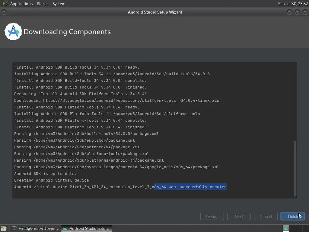This screenshot has height=232, width=309.
Task: Click 'Parsing /home/vm3/Android/Sdk/emulator/package.xml' line
Action: tap(75, 140)
